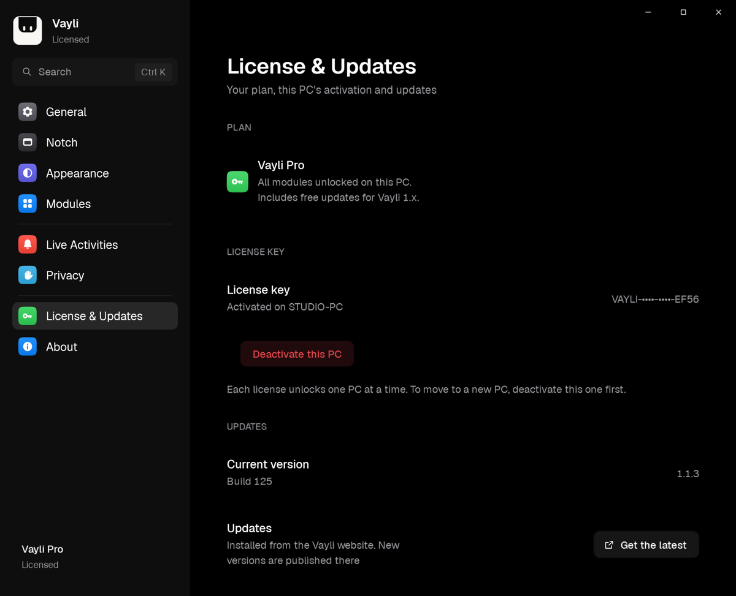The height and width of the screenshot is (596, 736).
Task: Go to the Appearance section
Action: click(95, 173)
